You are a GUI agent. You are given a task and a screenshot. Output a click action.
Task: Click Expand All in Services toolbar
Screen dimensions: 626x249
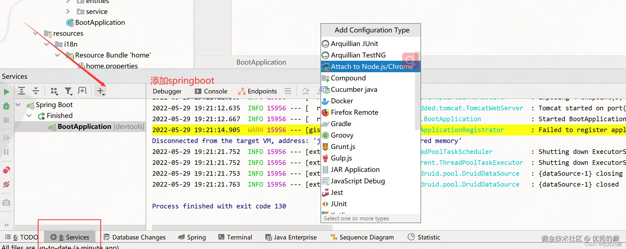pyautogui.click(x=22, y=91)
